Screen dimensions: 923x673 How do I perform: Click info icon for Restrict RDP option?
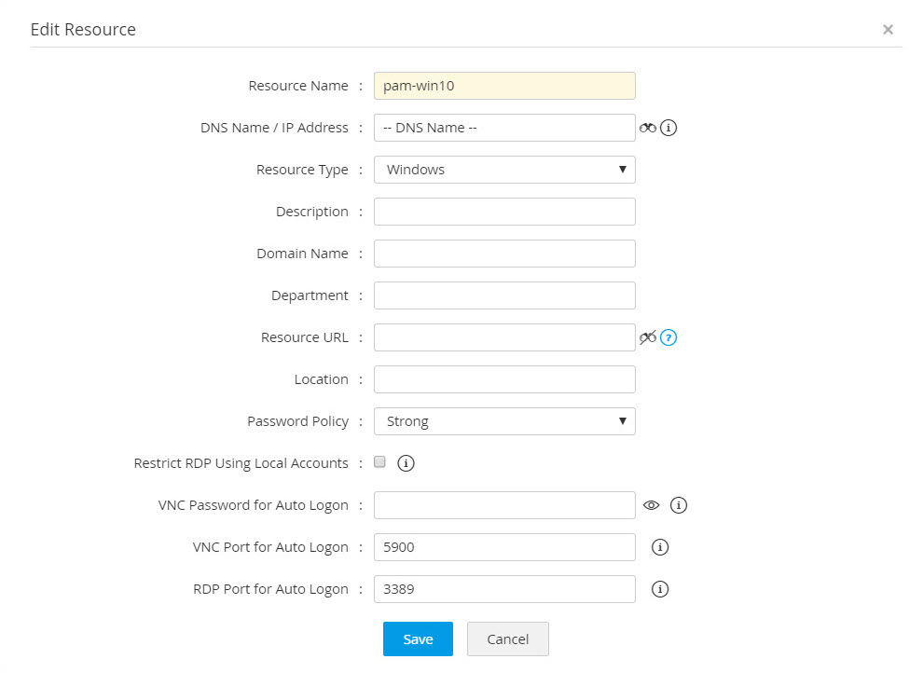tap(406, 463)
